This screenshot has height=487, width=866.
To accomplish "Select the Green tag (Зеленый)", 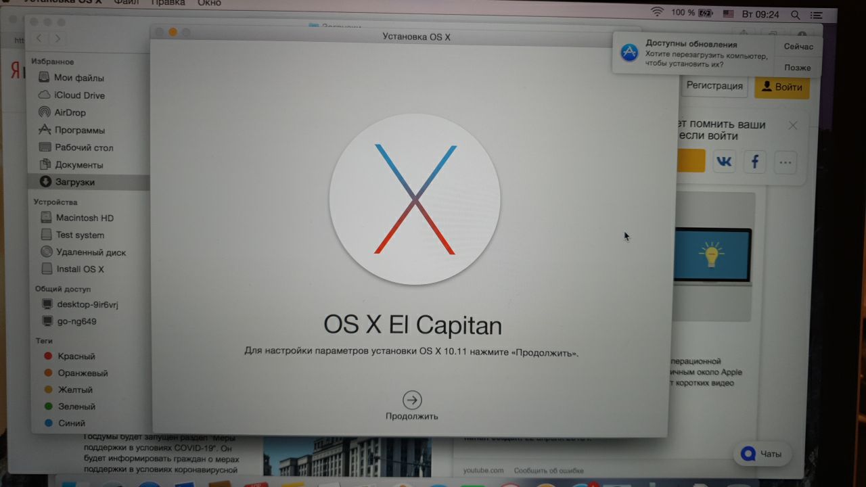I will pos(70,407).
